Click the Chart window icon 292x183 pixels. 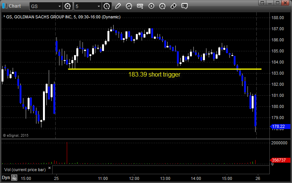5,6
